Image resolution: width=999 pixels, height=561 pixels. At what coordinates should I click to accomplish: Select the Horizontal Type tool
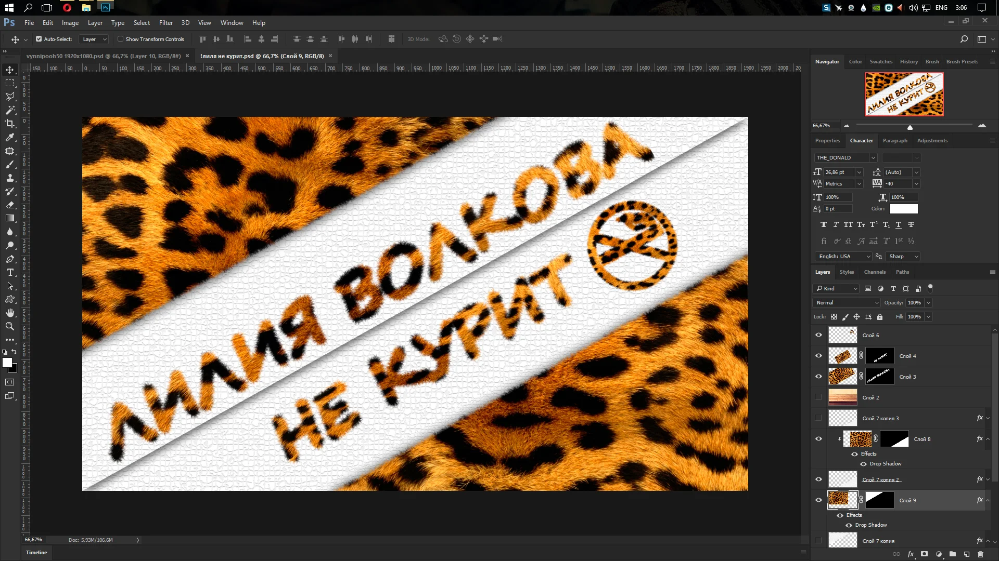coord(10,272)
